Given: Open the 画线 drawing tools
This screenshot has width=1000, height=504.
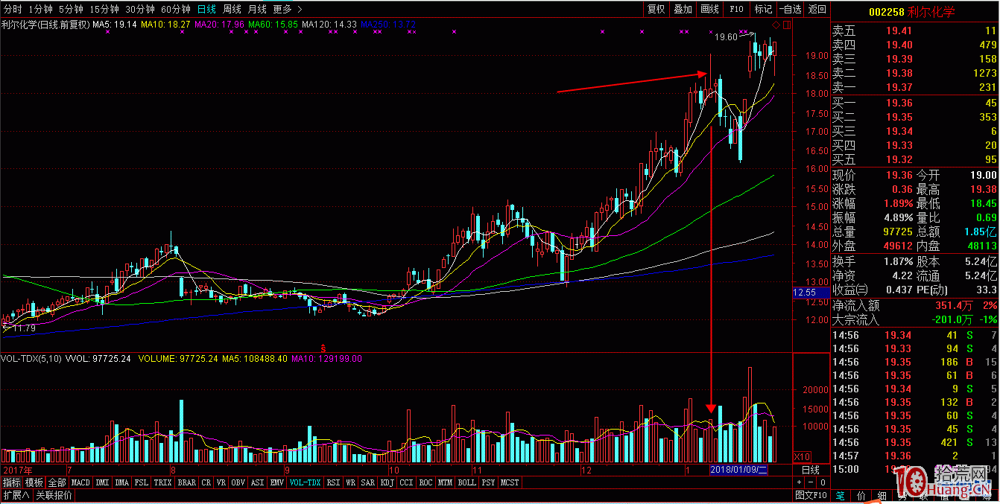Looking at the screenshot, I should (x=709, y=9).
